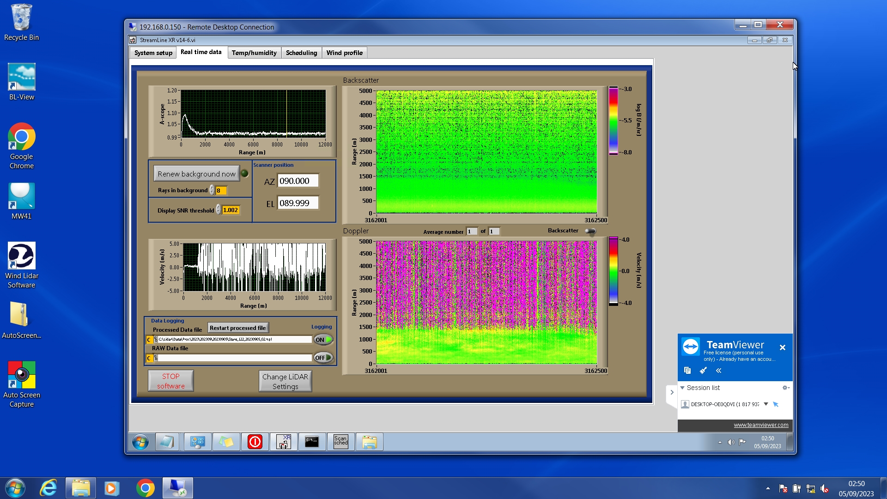887x499 pixels.
Task: Open the Temp/humidity tab
Action: (x=254, y=53)
